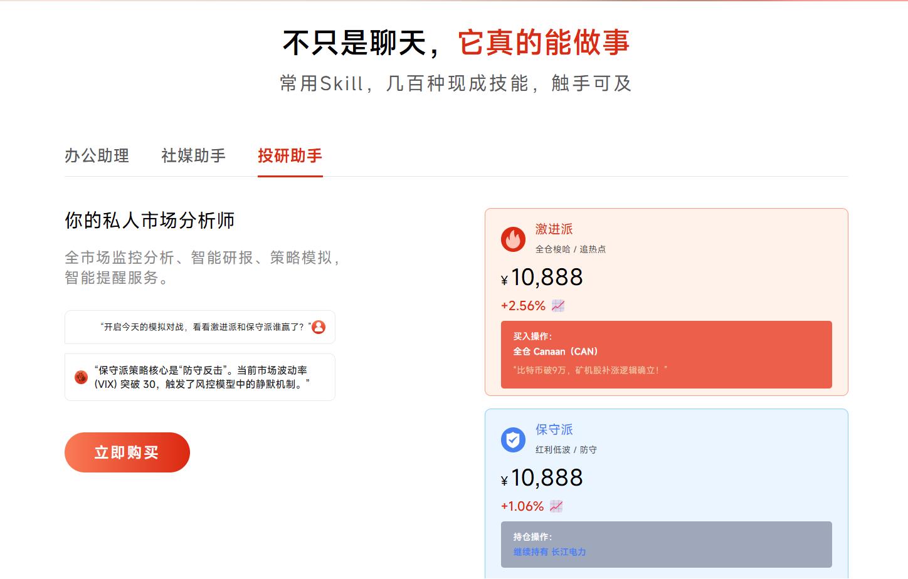Viewport: 908px width, 579px height.
Task: Click the 激进派 price ¥10,888
Action: [x=542, y=277]
